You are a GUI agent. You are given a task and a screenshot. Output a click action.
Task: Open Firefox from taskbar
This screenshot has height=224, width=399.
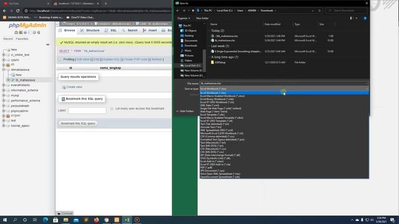(96, 220)
